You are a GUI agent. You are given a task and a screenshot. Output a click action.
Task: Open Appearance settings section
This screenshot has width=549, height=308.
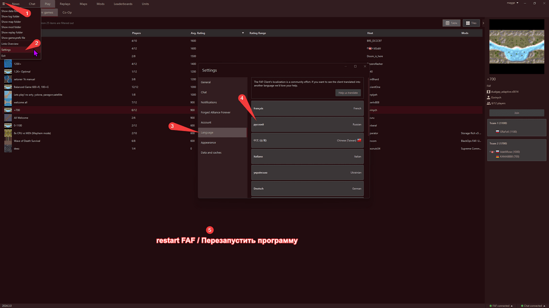point(222,142)
